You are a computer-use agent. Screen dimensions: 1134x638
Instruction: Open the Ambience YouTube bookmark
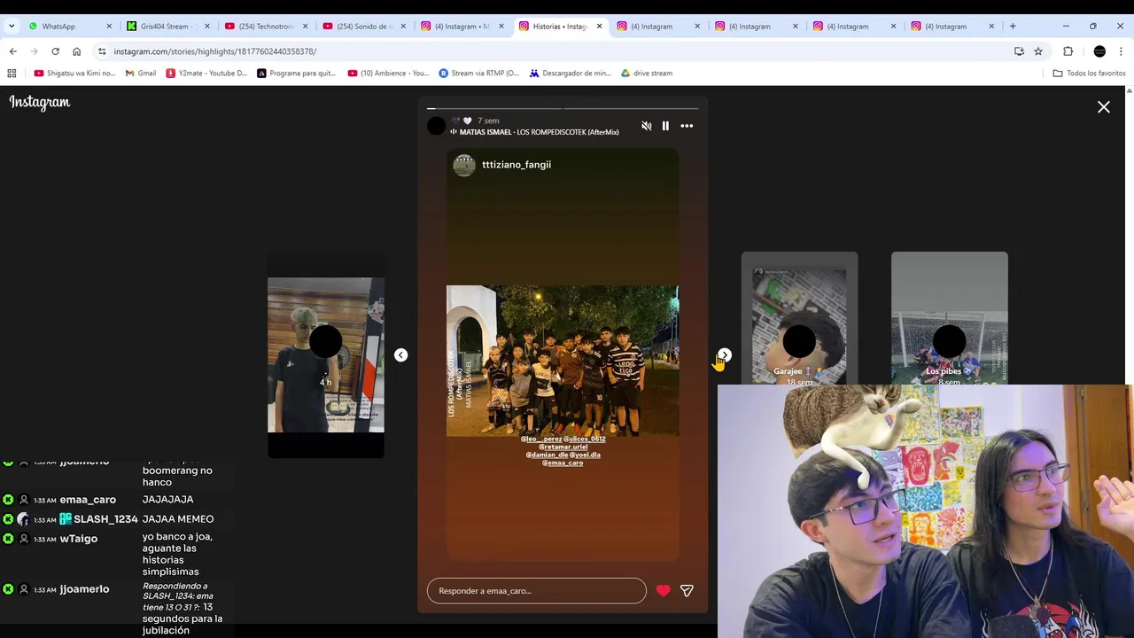(x=389, y=74)
